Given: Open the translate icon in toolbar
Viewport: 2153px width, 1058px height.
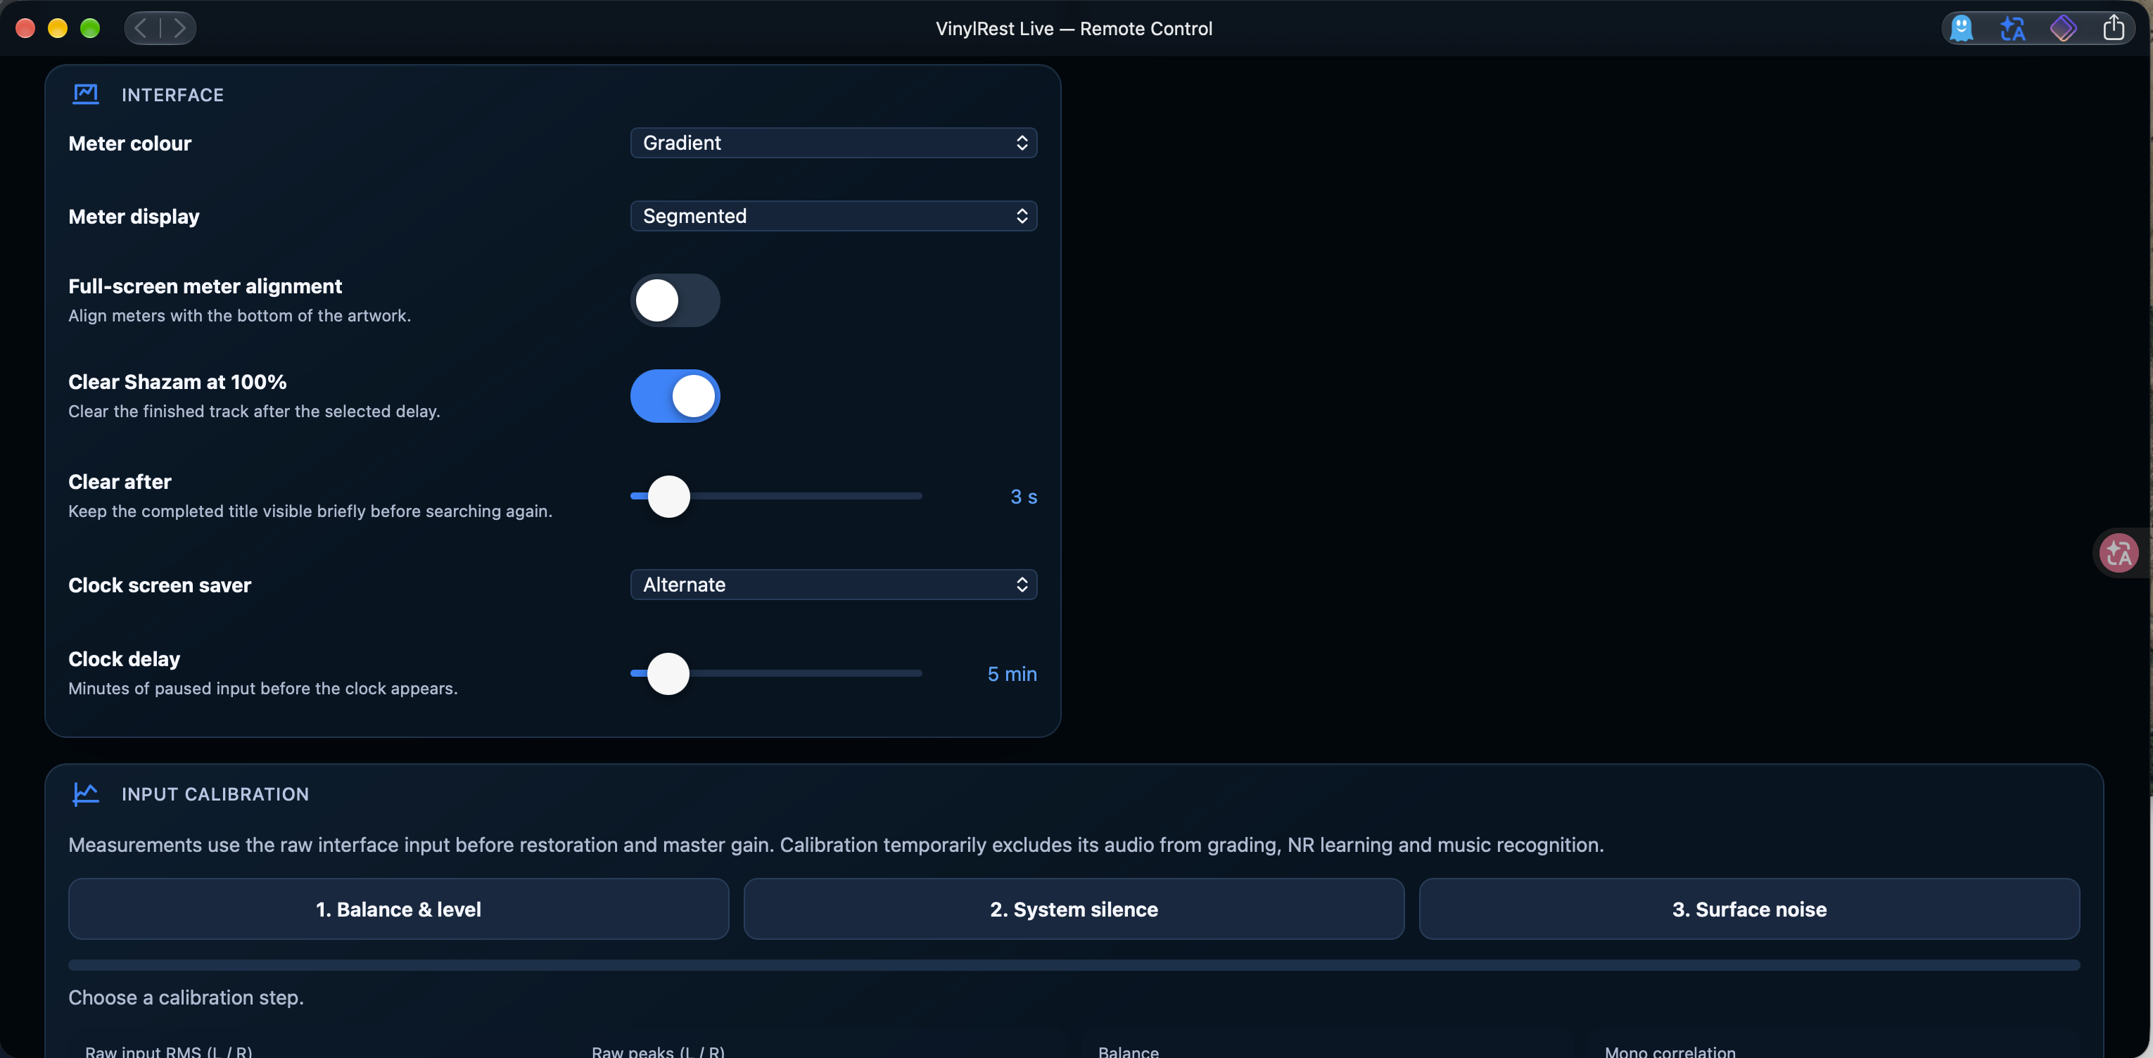Looking at the screenshot, I should (x=2012, y=28).
